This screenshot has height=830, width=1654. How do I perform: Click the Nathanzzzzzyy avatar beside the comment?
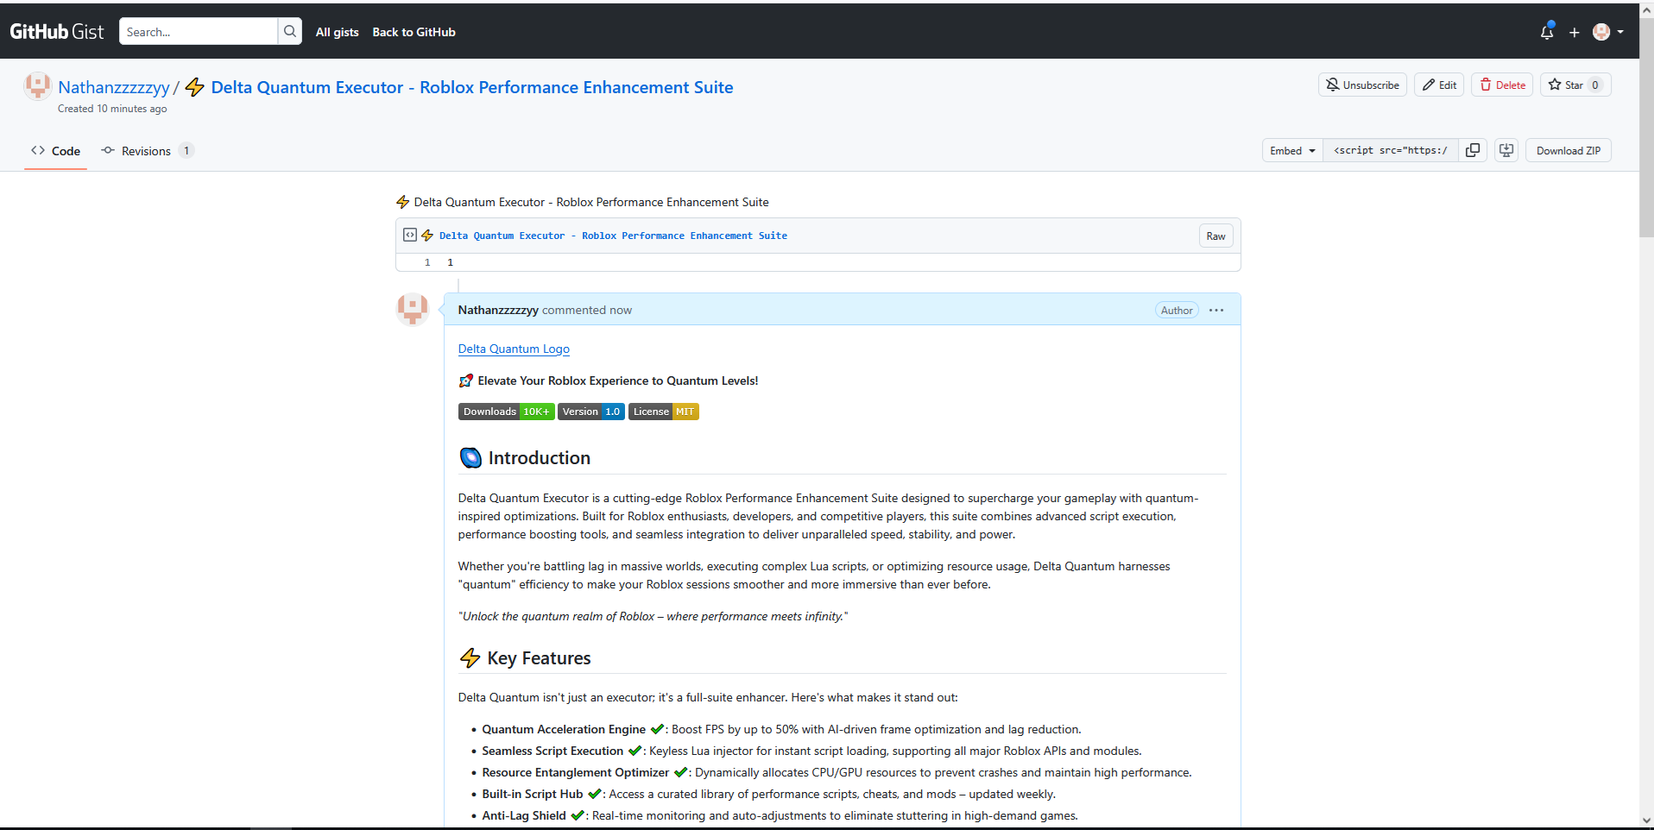pyautogui.click(x=413, y=309)
